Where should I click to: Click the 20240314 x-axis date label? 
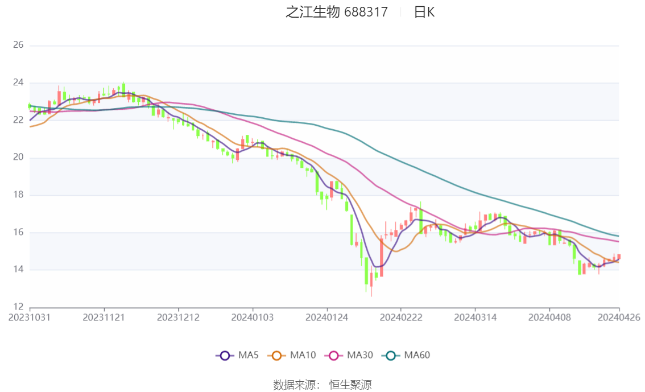point(475,317)
